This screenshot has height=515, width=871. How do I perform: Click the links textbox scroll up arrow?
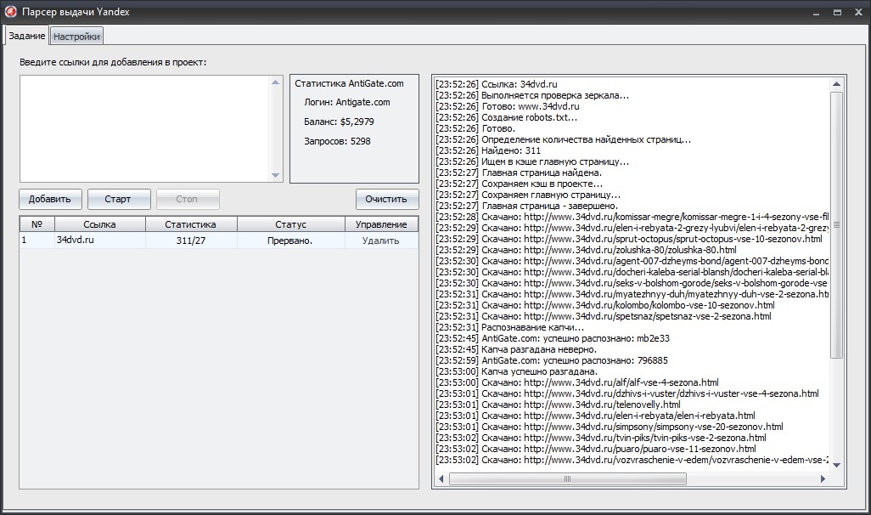pyautogui.click(x=276, y=82)
